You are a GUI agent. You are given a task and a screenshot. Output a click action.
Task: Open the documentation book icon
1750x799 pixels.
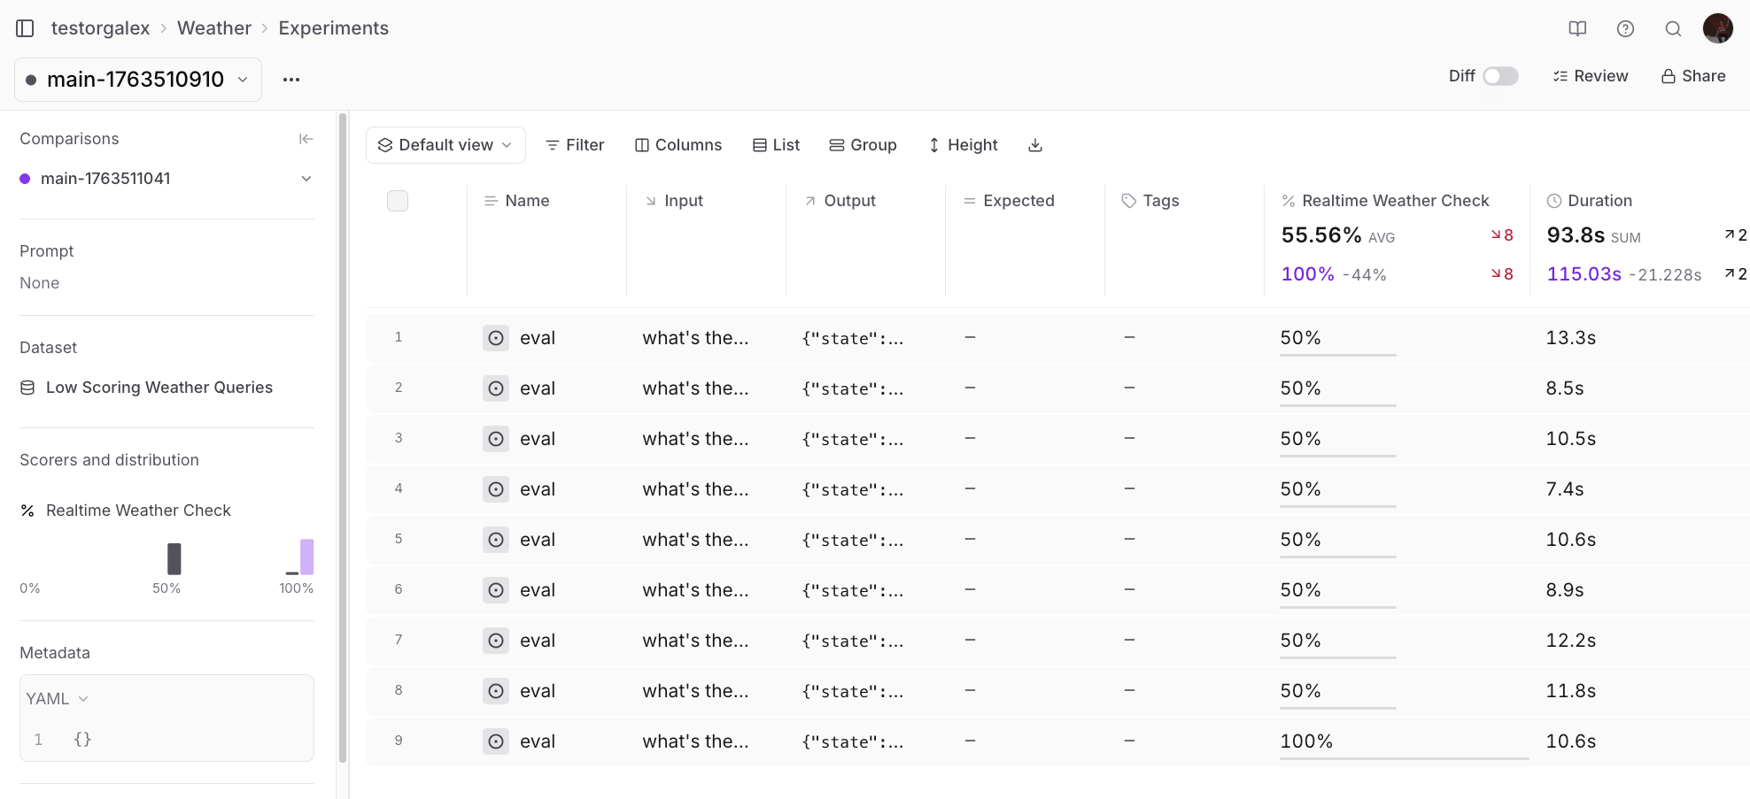tap(1577, 28)
